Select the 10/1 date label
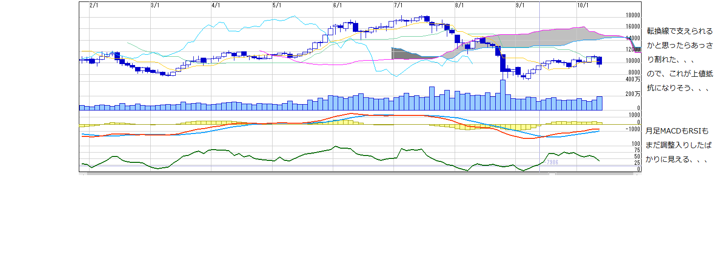 coord(582,5)
